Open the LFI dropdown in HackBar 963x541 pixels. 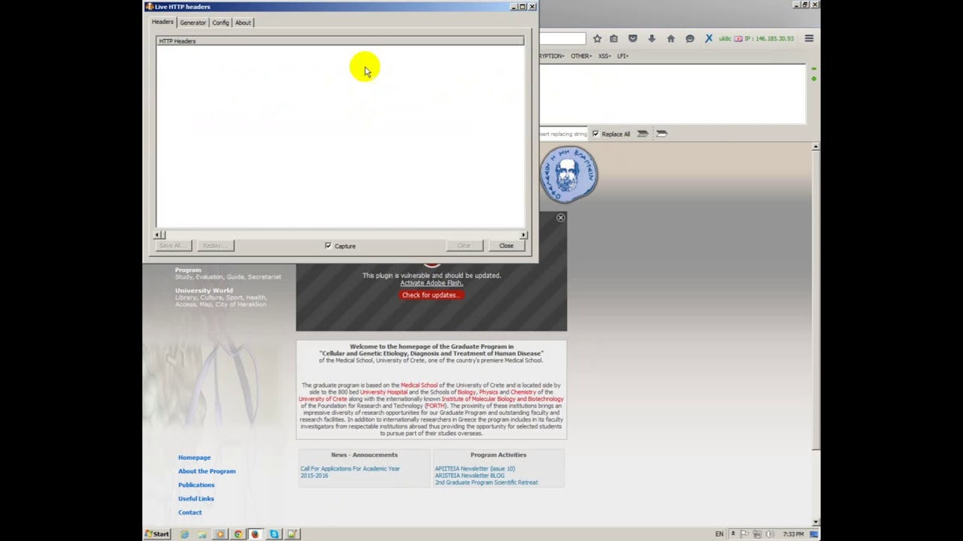click(x=623, y=56)
